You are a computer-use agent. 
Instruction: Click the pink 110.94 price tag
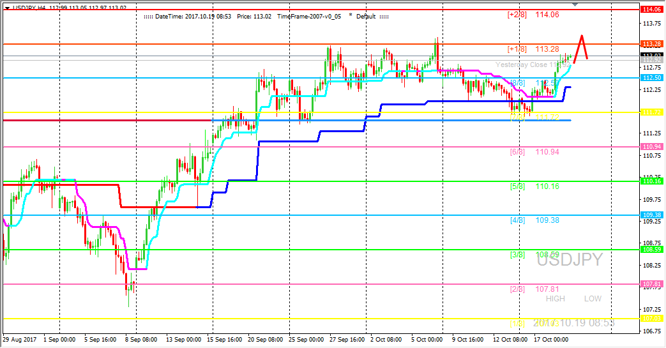pos(651,147)
